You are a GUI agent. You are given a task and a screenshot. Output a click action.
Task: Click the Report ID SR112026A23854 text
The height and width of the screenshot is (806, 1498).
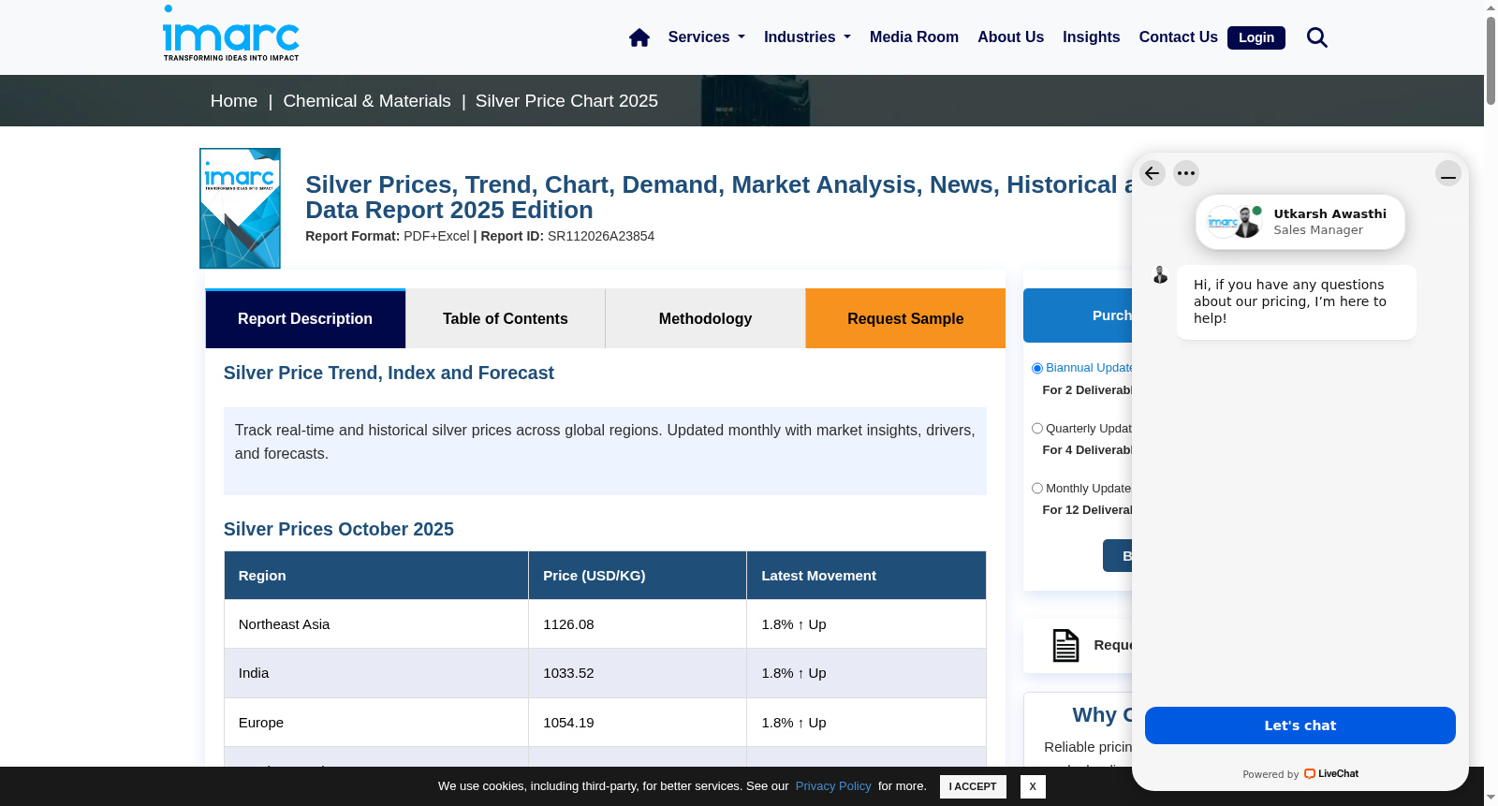(x=567, y=236)
